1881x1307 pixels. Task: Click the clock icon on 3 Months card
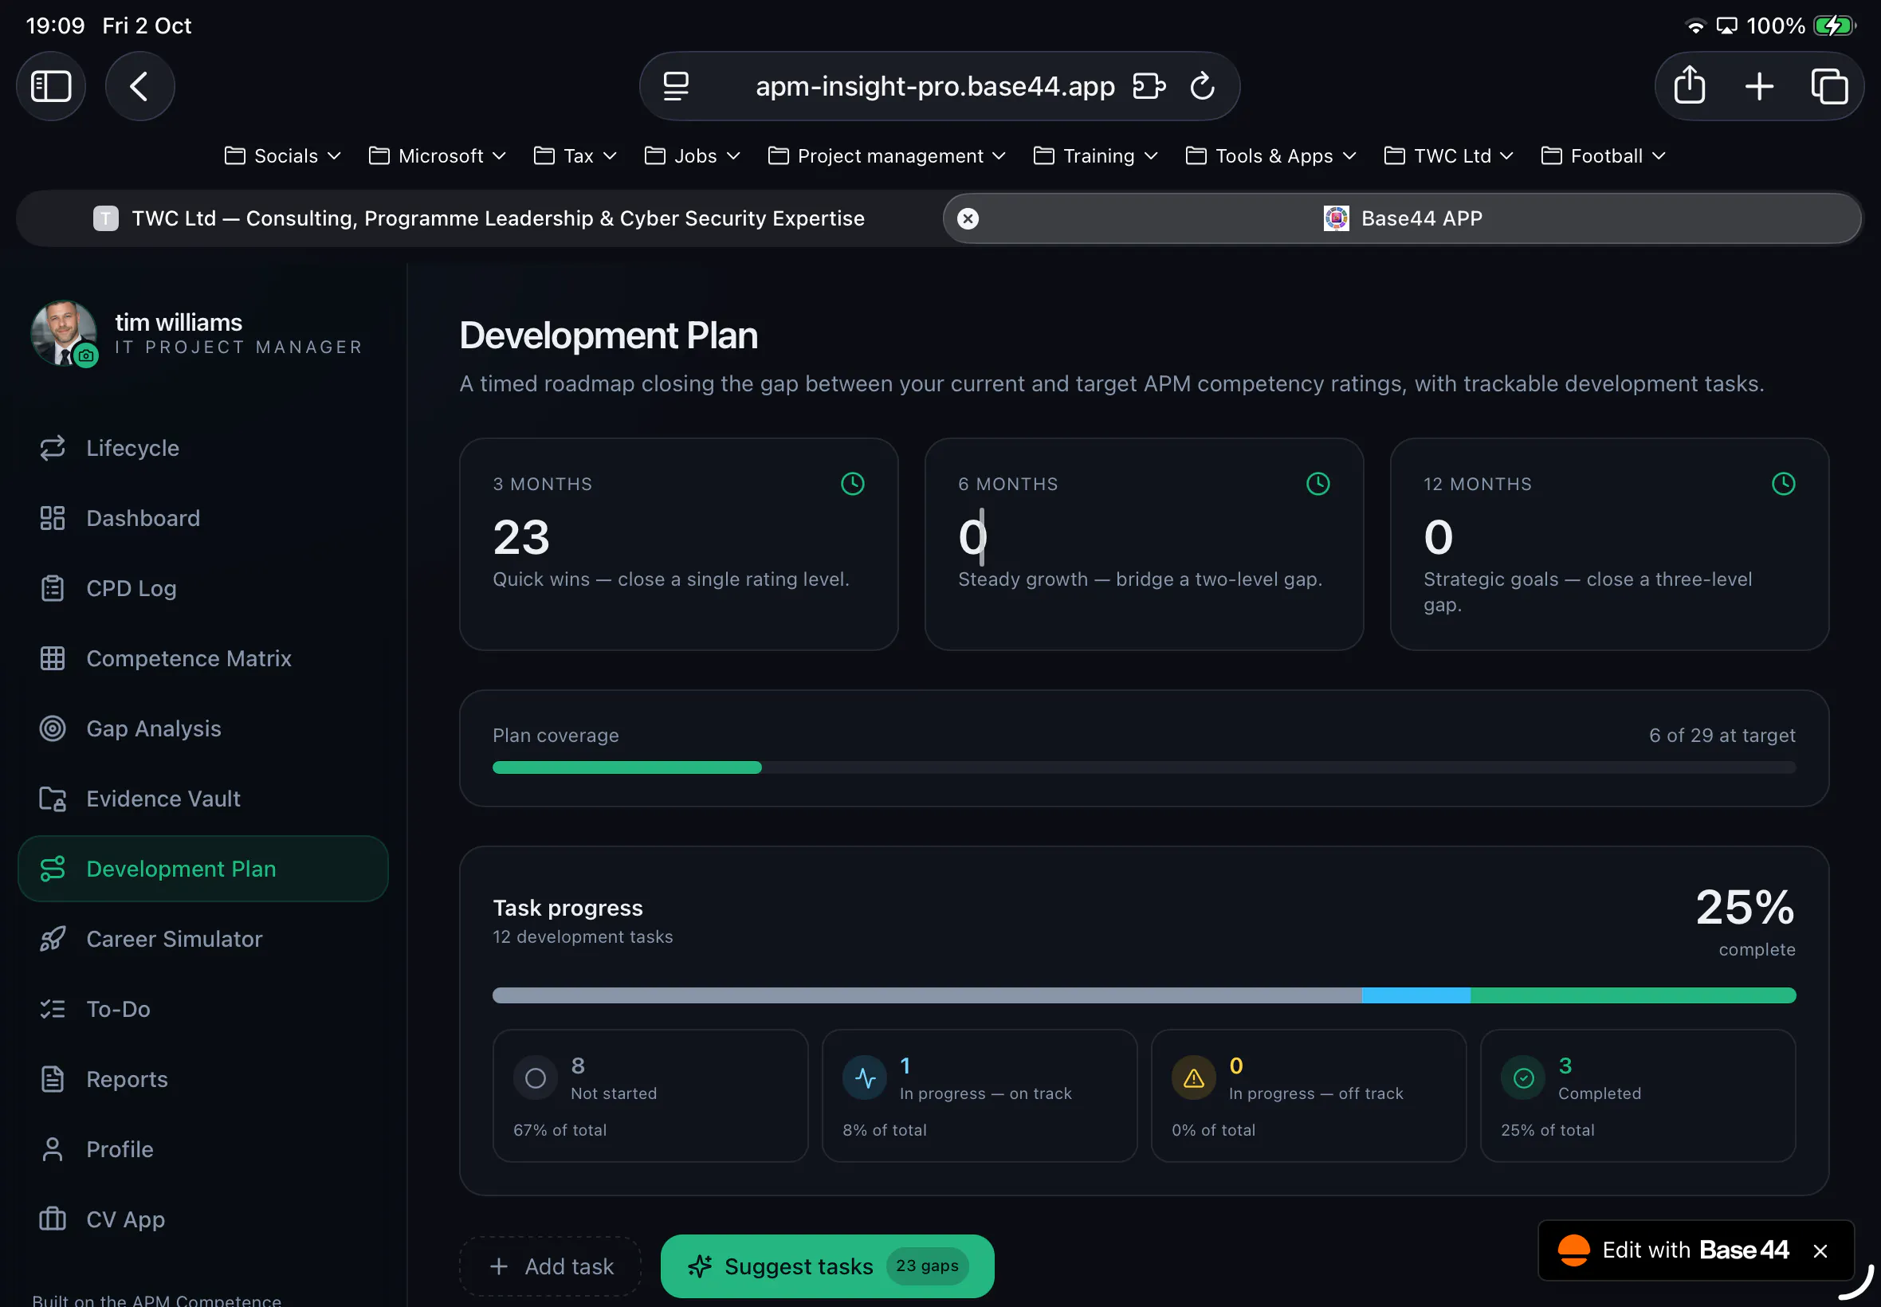853,483
